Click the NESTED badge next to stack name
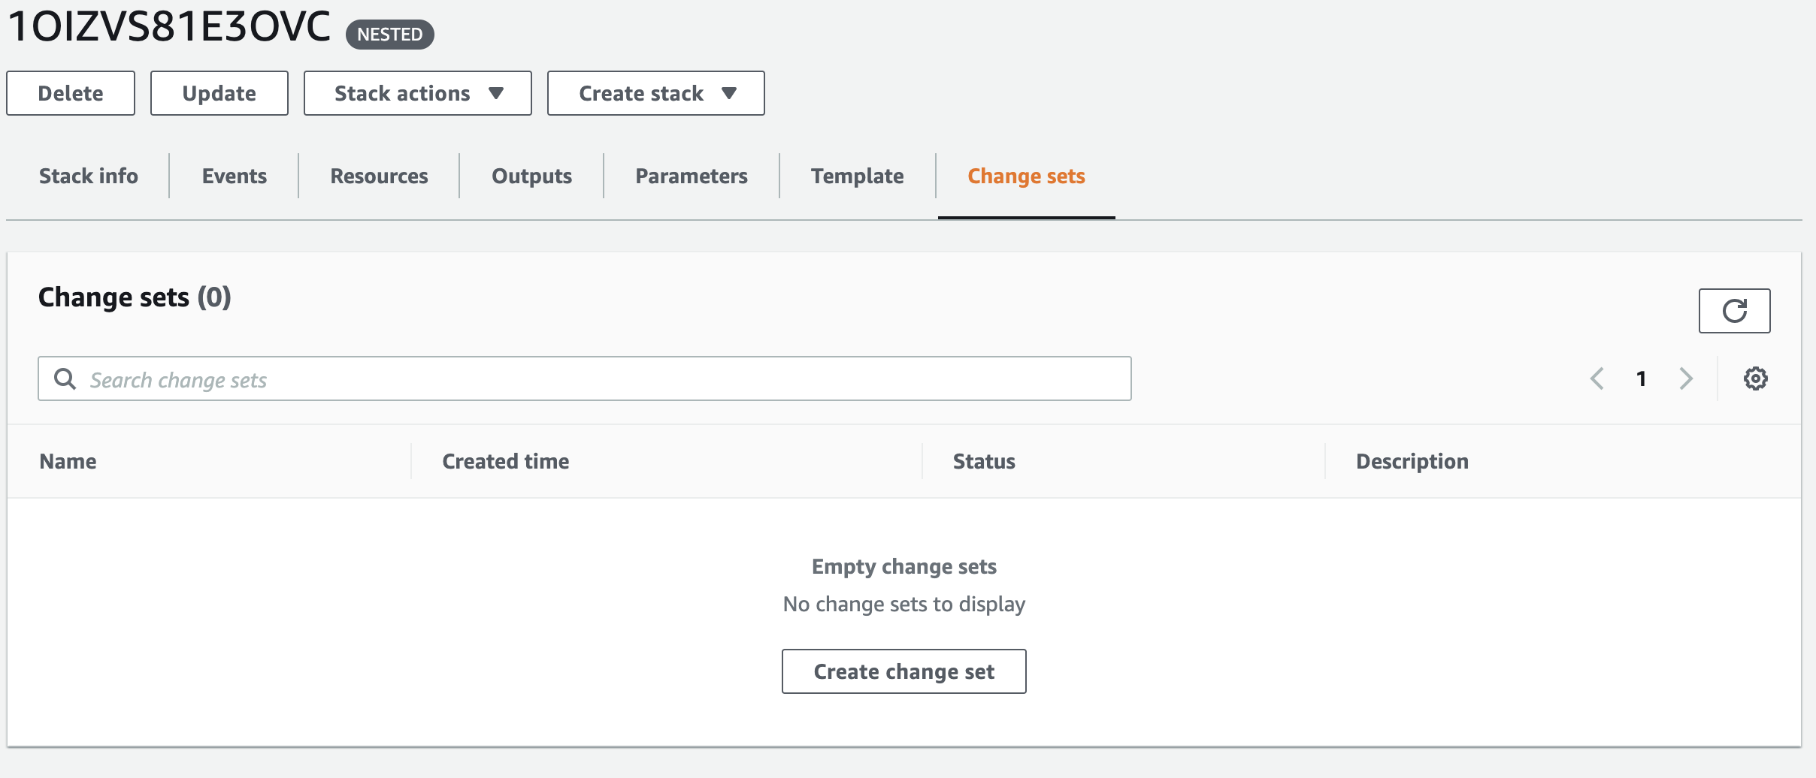 (x=389, y=34)
